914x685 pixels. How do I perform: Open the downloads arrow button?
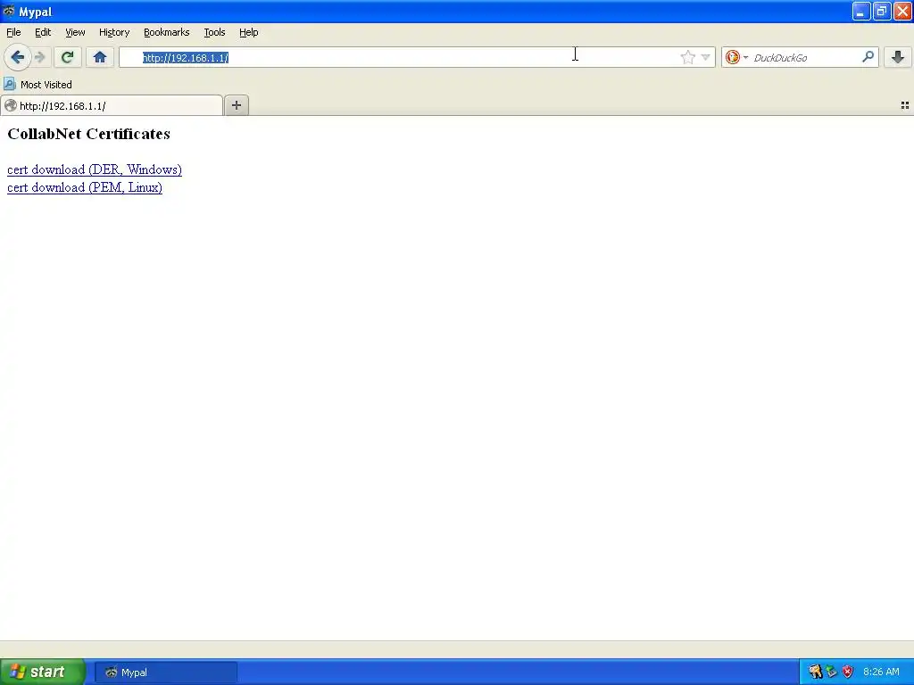[x=898, y=57]
